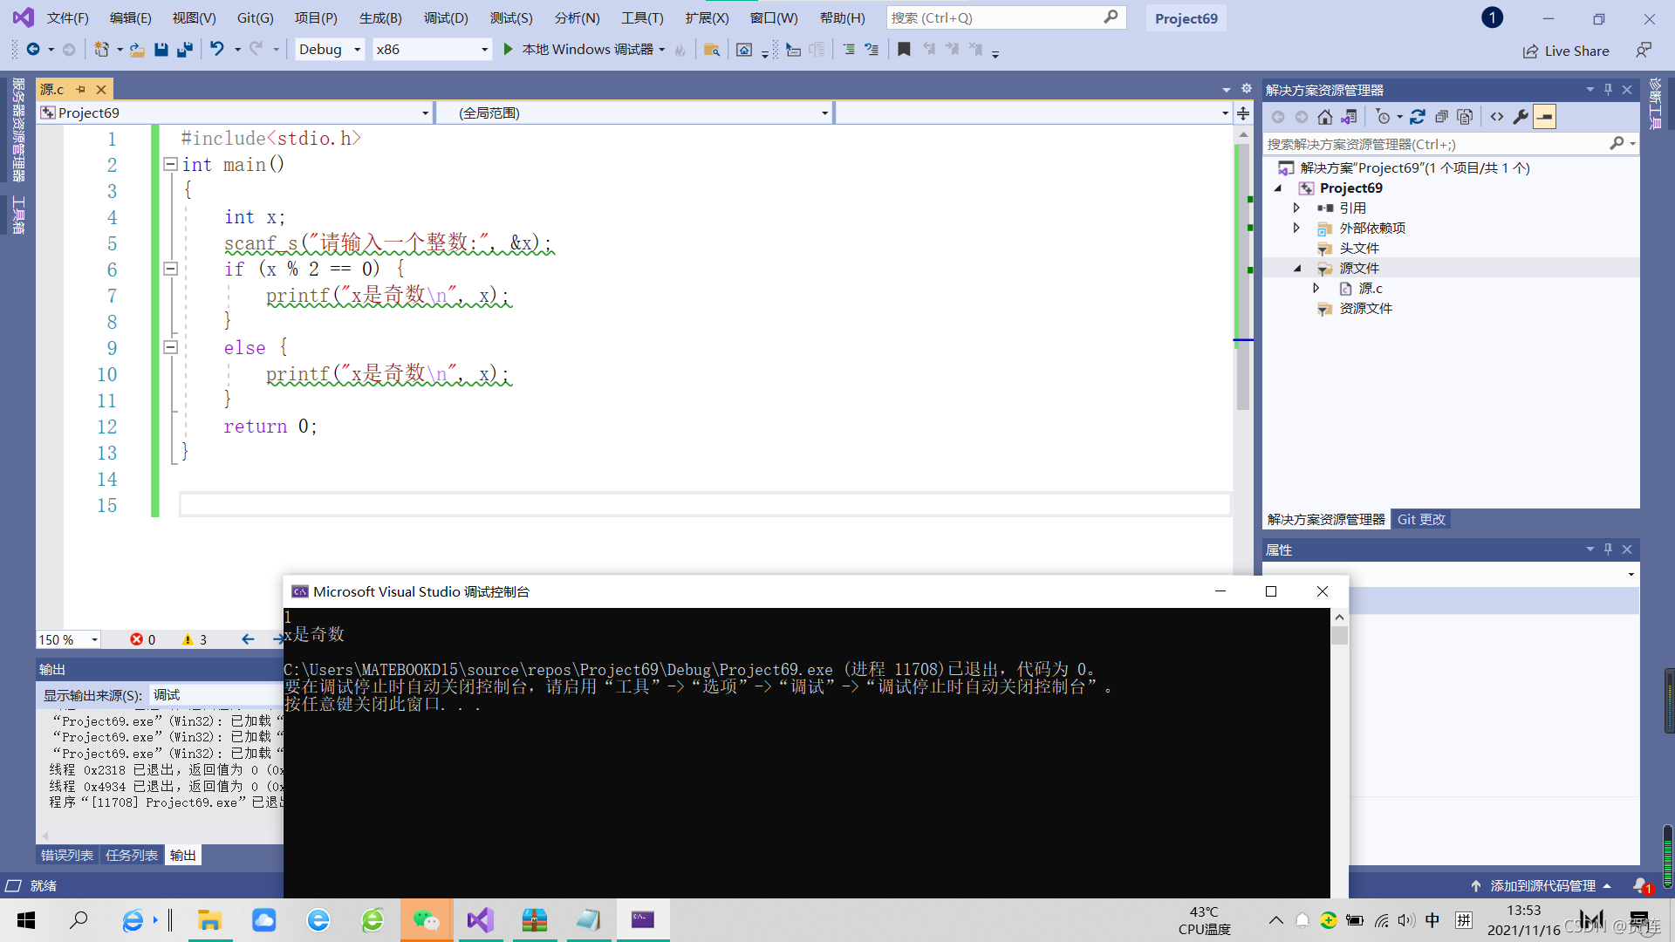Click Collapse All icon in Solution Explorer

(1441, 117)
